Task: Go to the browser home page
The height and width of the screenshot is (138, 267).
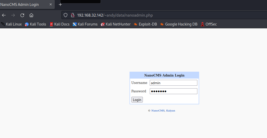Action: pos(31,15)
